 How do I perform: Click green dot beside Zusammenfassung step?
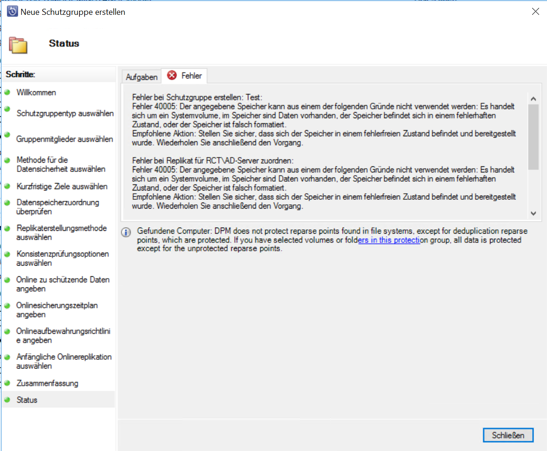coord(7,383)
